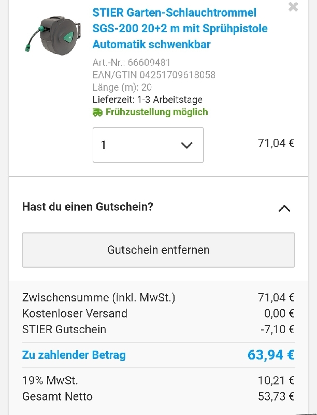Remove the hose reel item with X icon
The height and width of the screenshot is (415, 317).
point(293,7)
